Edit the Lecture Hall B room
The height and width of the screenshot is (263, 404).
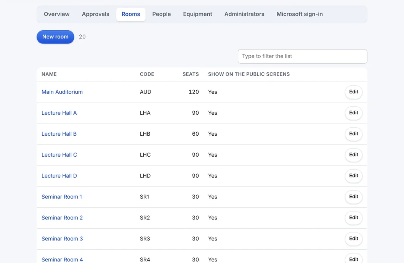(354, 134)
